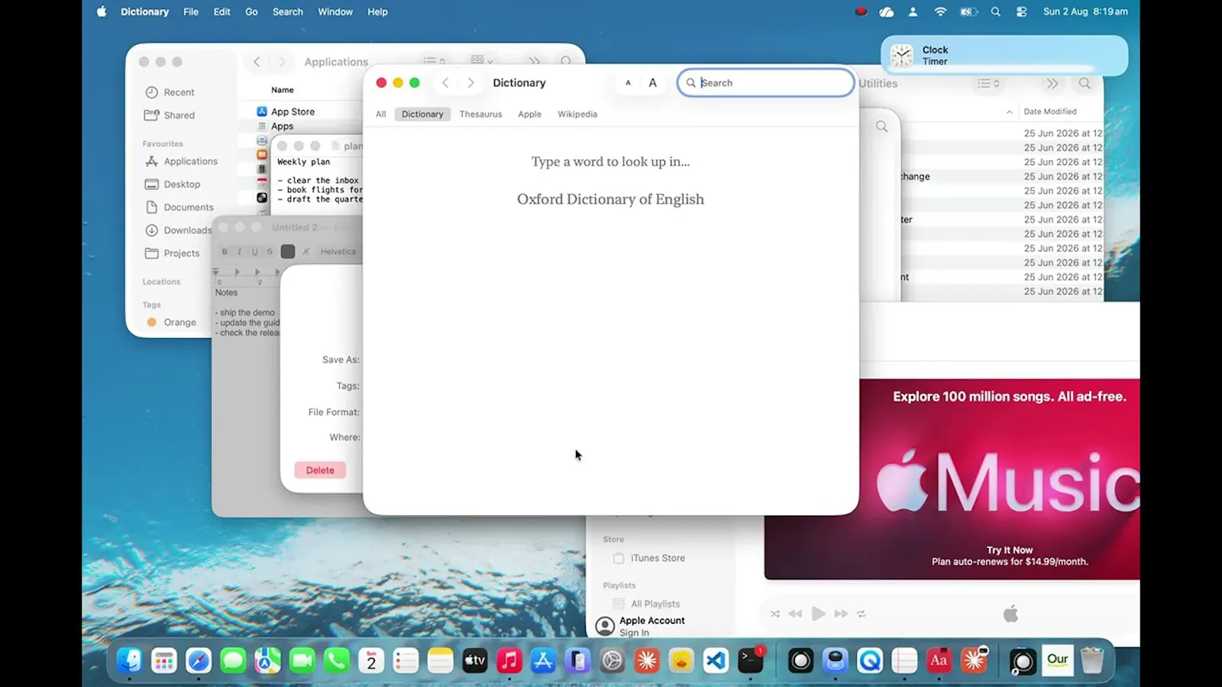Open Visual Studio Code from the Dock
The height and width of the screenshot is (687, 1222).
[x=716, y=660]
